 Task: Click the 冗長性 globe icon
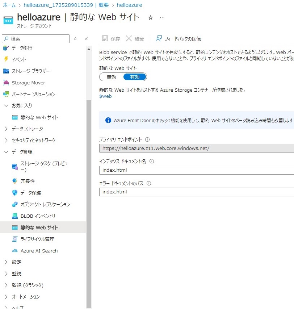[x=15, y=181]
